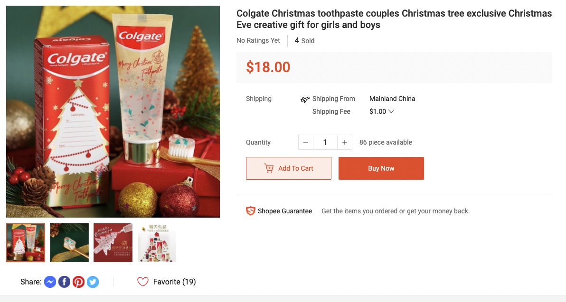Click the plus button to increase quantity

[x=344, y=142]
